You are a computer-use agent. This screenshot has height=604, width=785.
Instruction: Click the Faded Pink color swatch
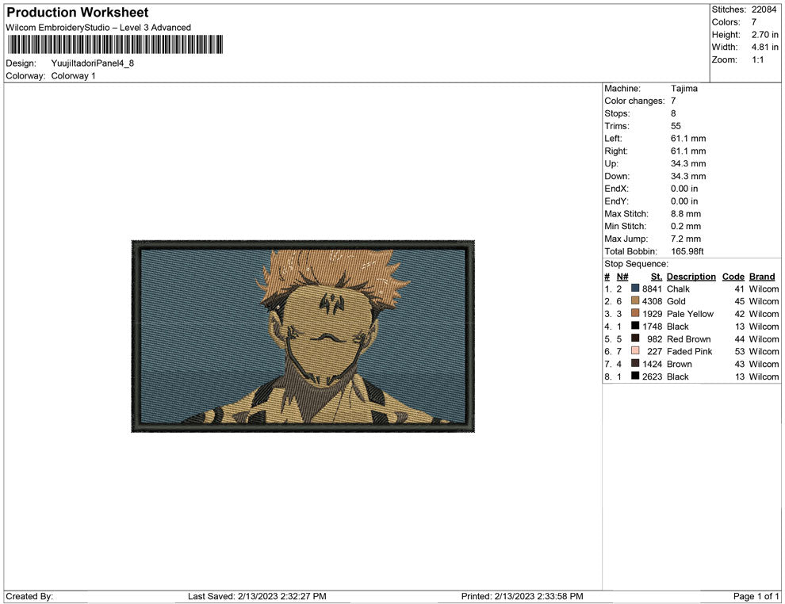pos(635,351)
